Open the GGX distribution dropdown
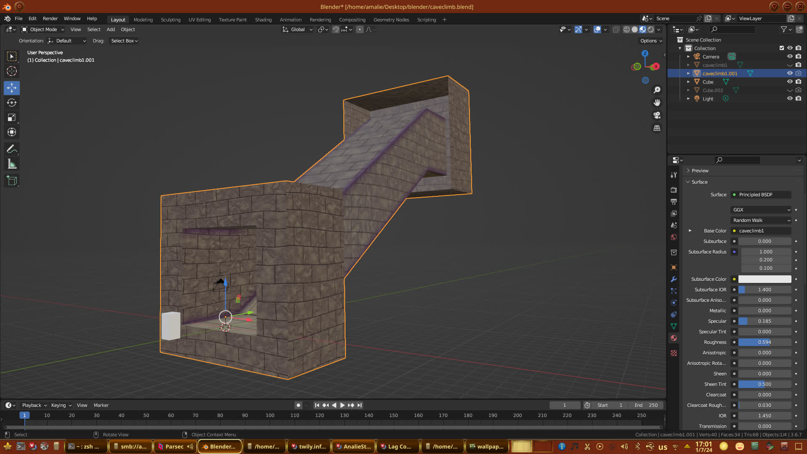This screenshot has height=454, width=807. point(761,210)
